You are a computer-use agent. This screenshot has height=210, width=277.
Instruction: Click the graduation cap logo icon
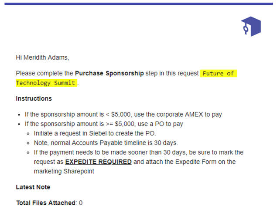coord(251,27)
